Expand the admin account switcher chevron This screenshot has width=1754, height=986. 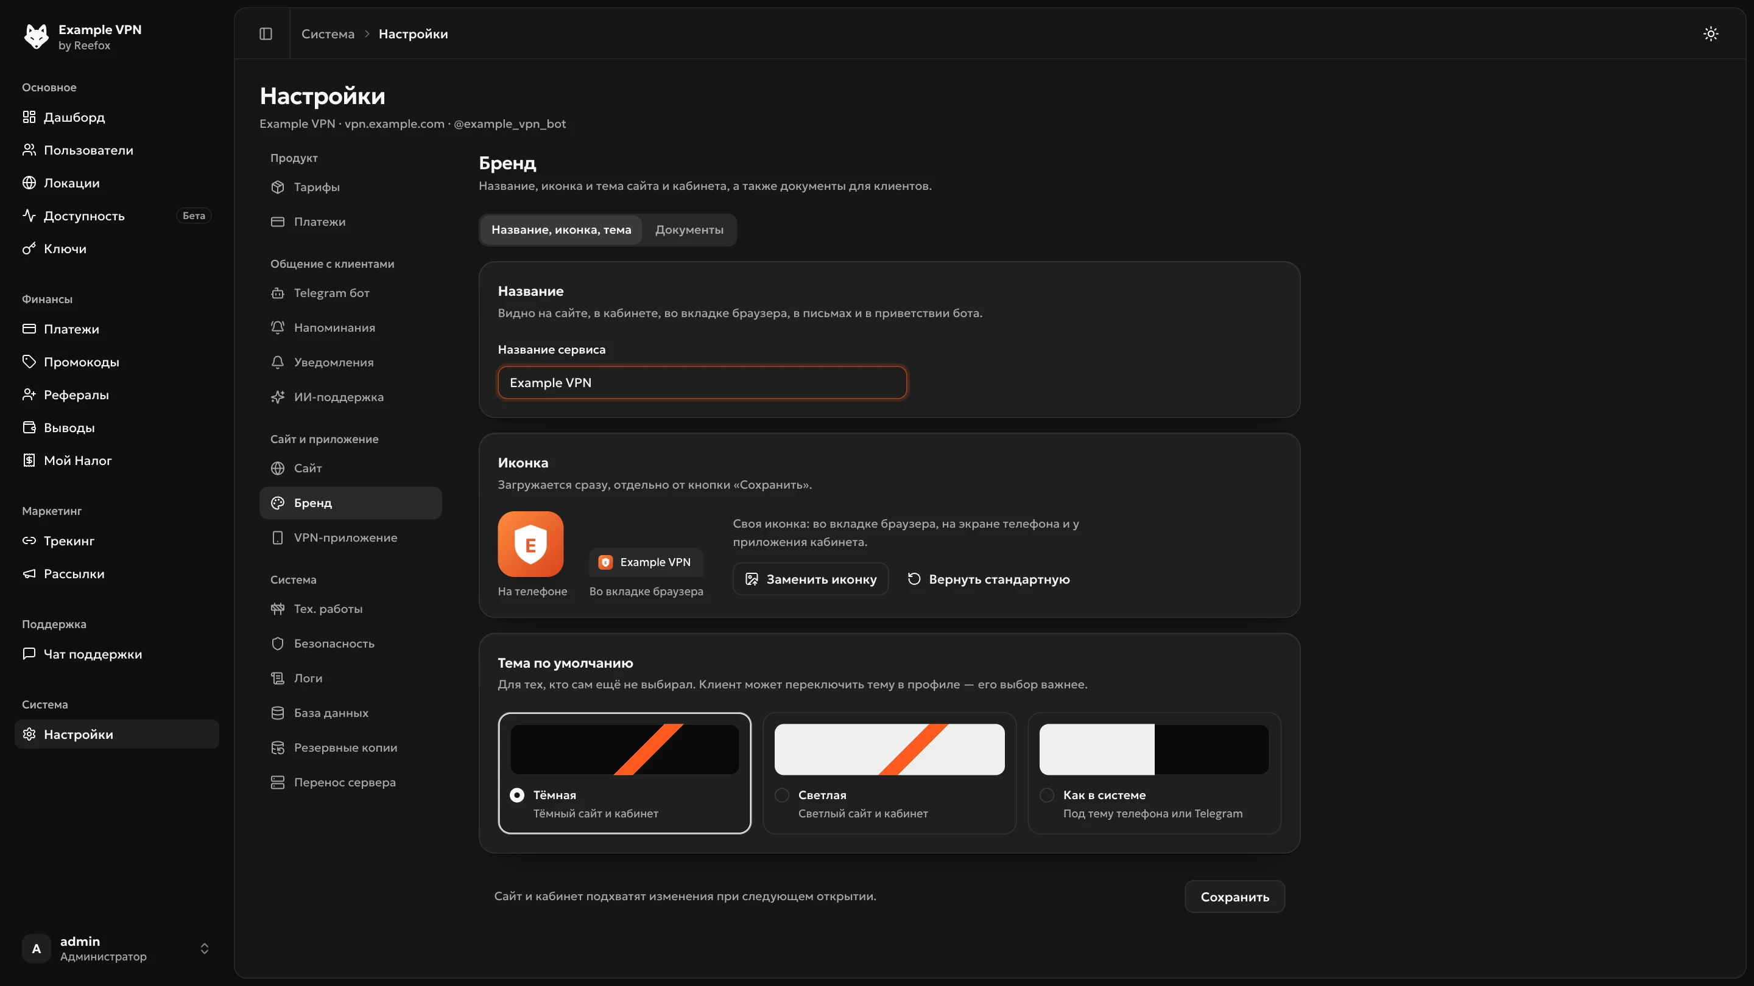coord(204,949)
